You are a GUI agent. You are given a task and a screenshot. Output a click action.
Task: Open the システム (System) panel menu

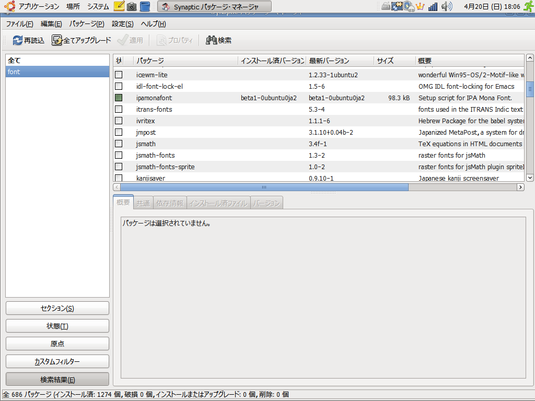point(98,7)
